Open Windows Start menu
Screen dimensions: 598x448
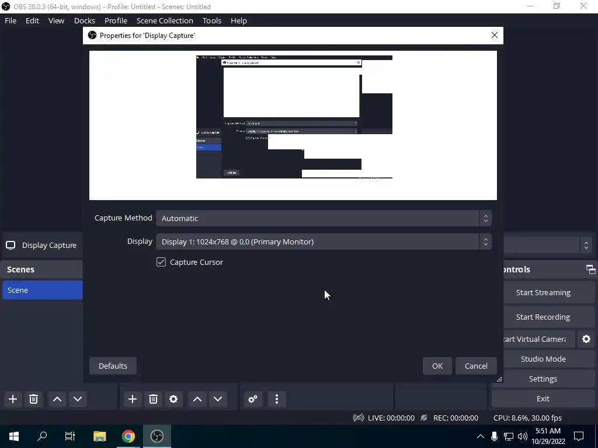pos(14,436)
